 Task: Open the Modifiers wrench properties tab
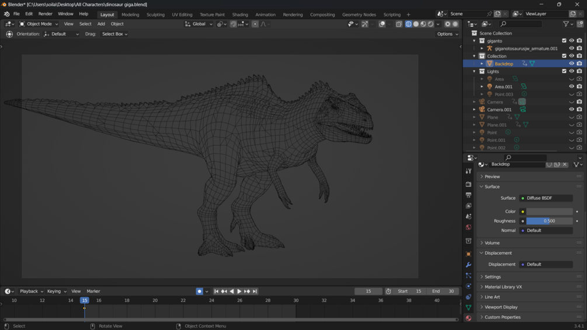click(468, 265)
